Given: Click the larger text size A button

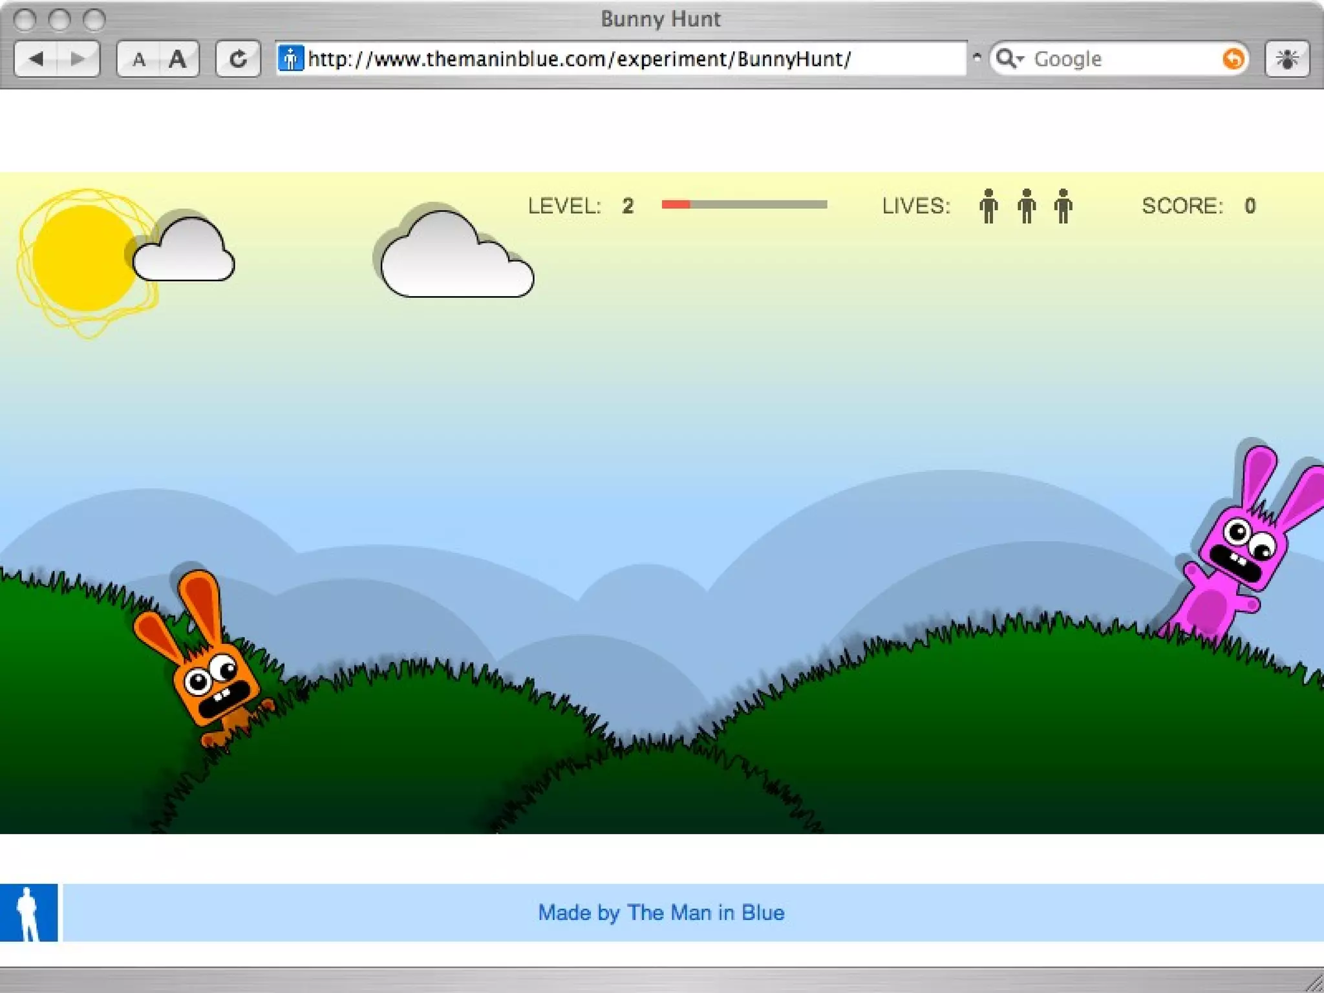Looking at the screenshot, I should pos(177,59).
